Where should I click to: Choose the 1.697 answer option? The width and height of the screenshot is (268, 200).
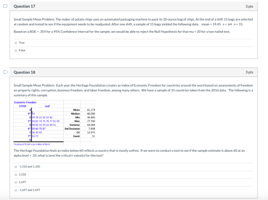16,182
